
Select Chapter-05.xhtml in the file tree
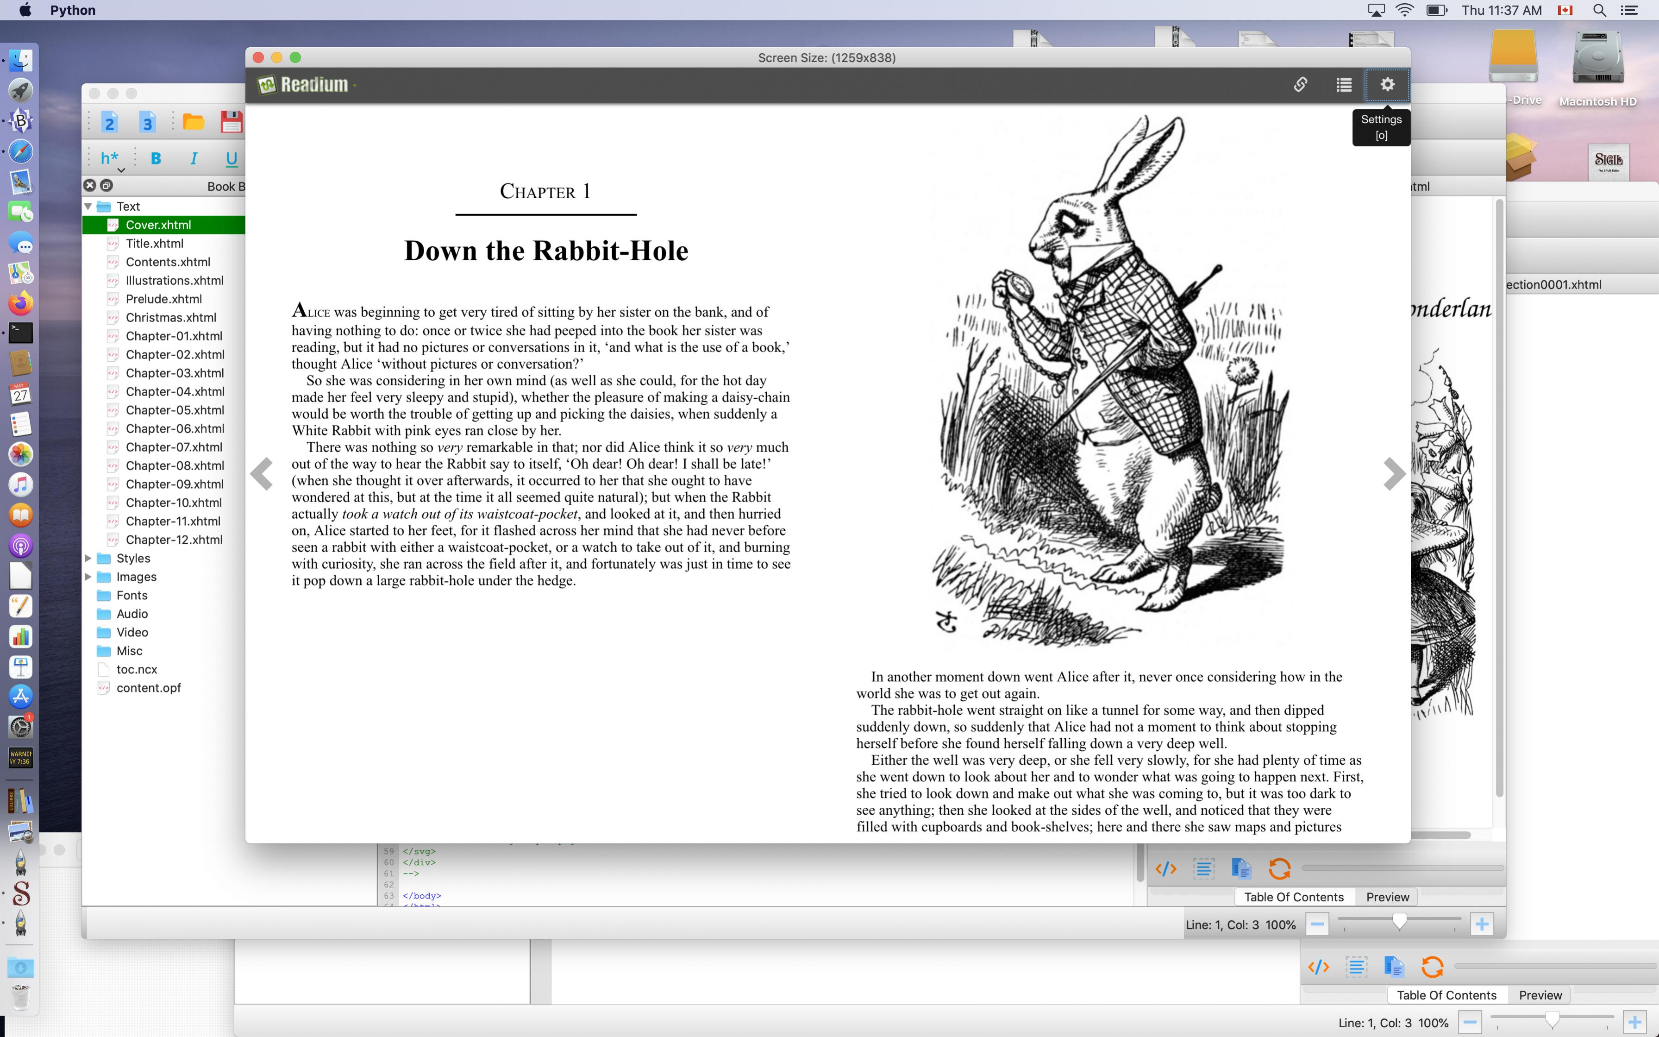click(x=175, y=410)
